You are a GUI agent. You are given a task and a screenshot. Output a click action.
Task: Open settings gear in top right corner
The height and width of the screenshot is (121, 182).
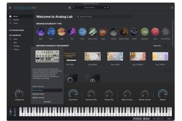tap(172, 8)
